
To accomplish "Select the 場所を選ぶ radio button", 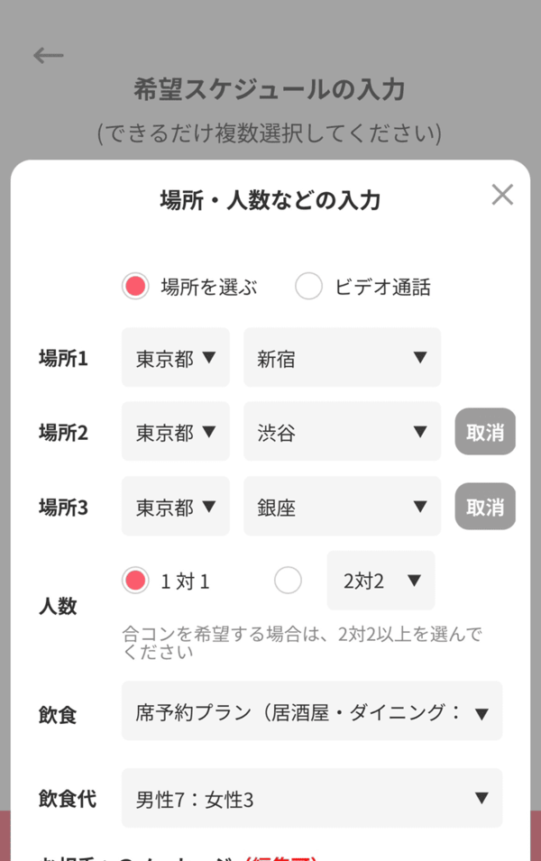I will tap(135, 287).
